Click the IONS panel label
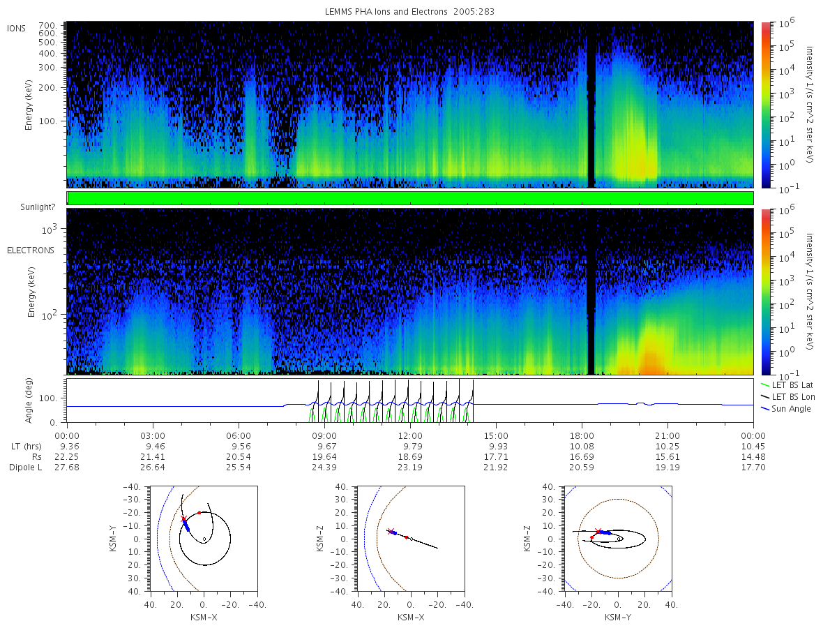This screenshot has width=837, height=628. click(x=17, y=28)
